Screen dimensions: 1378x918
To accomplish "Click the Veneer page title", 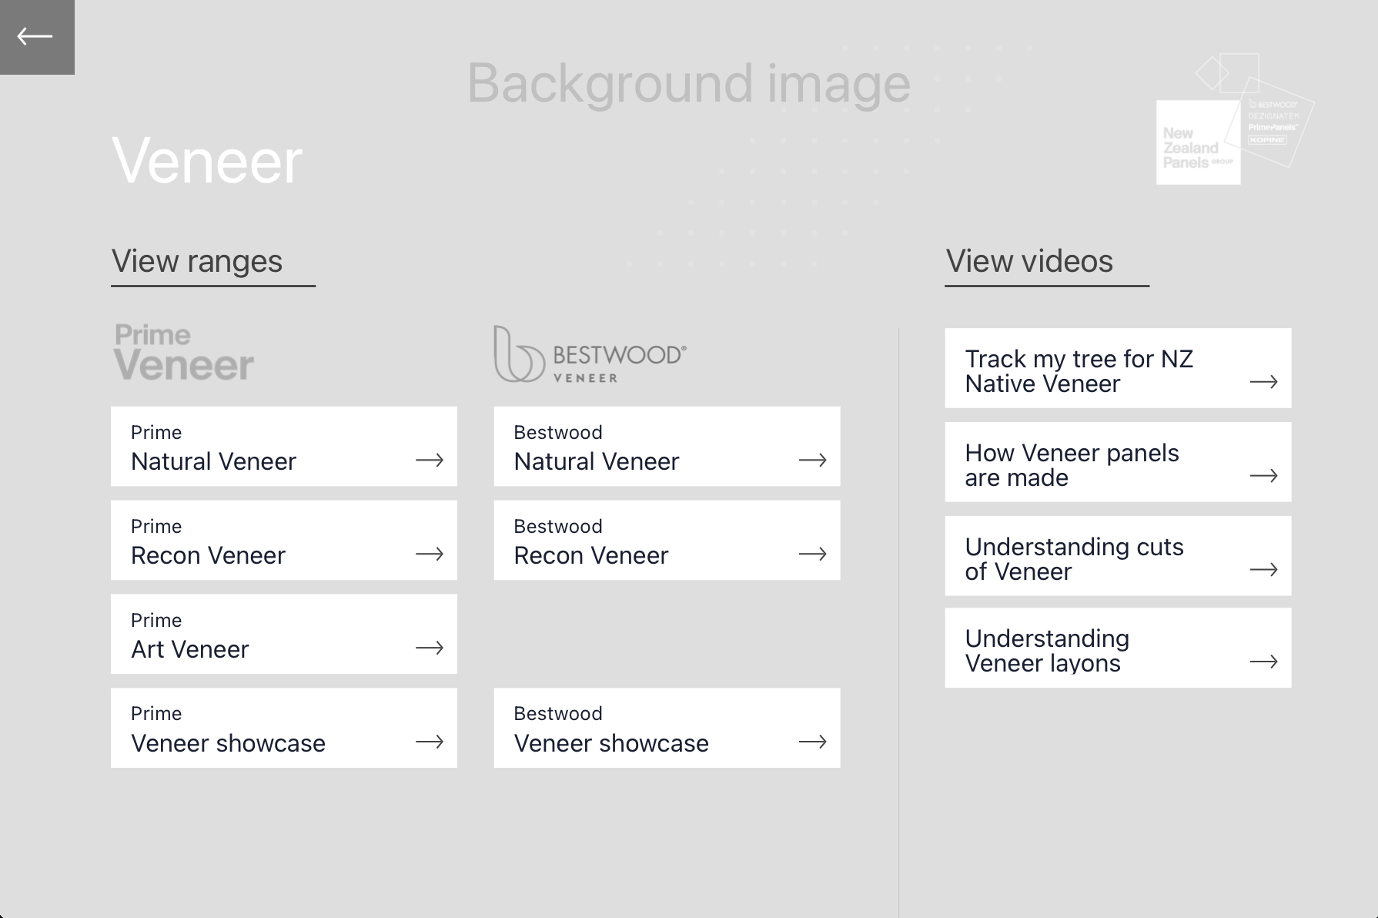I will [x=207, y=162].
